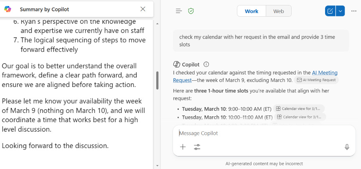Switch to the Web tab
The height and width of the screenshot is (169, 361).
279,11
